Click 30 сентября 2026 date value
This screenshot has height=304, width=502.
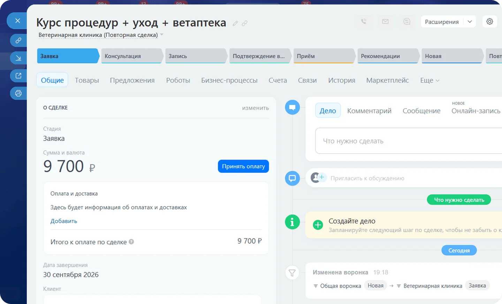pyautogui.click(x=71, y=275)
